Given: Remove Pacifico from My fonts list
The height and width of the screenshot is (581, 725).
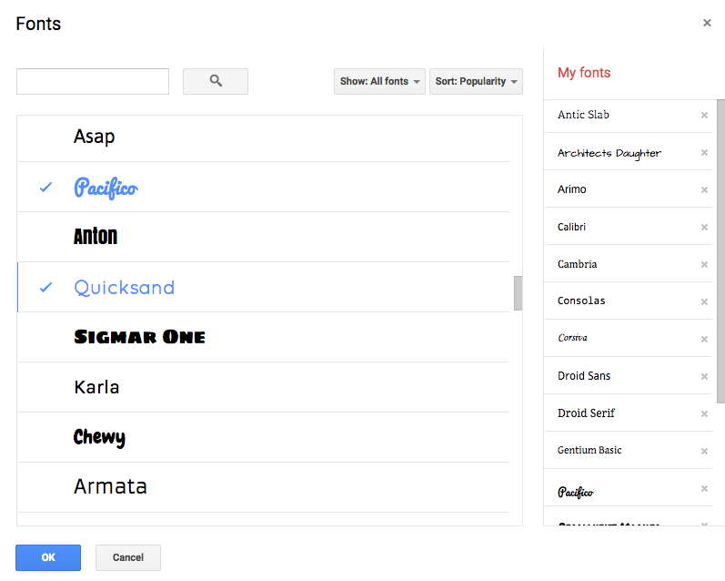Looking at the screenshot, I should pyautogui.click(x=704, y=488).
